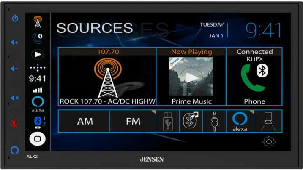Select the USB source icon
Viewport: 303px width, 170px height.
point(168,121)
